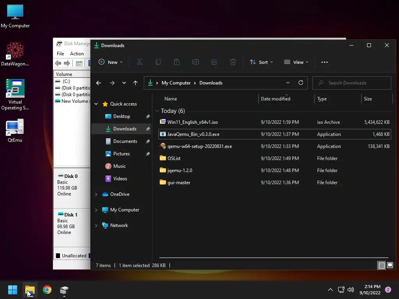Click the Rename icon in the toolbar
Screen dimensions: 399x299
point(196,62)
